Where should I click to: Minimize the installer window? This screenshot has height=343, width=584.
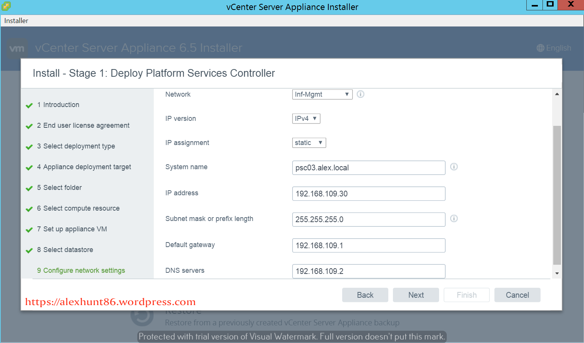[534, 5]
